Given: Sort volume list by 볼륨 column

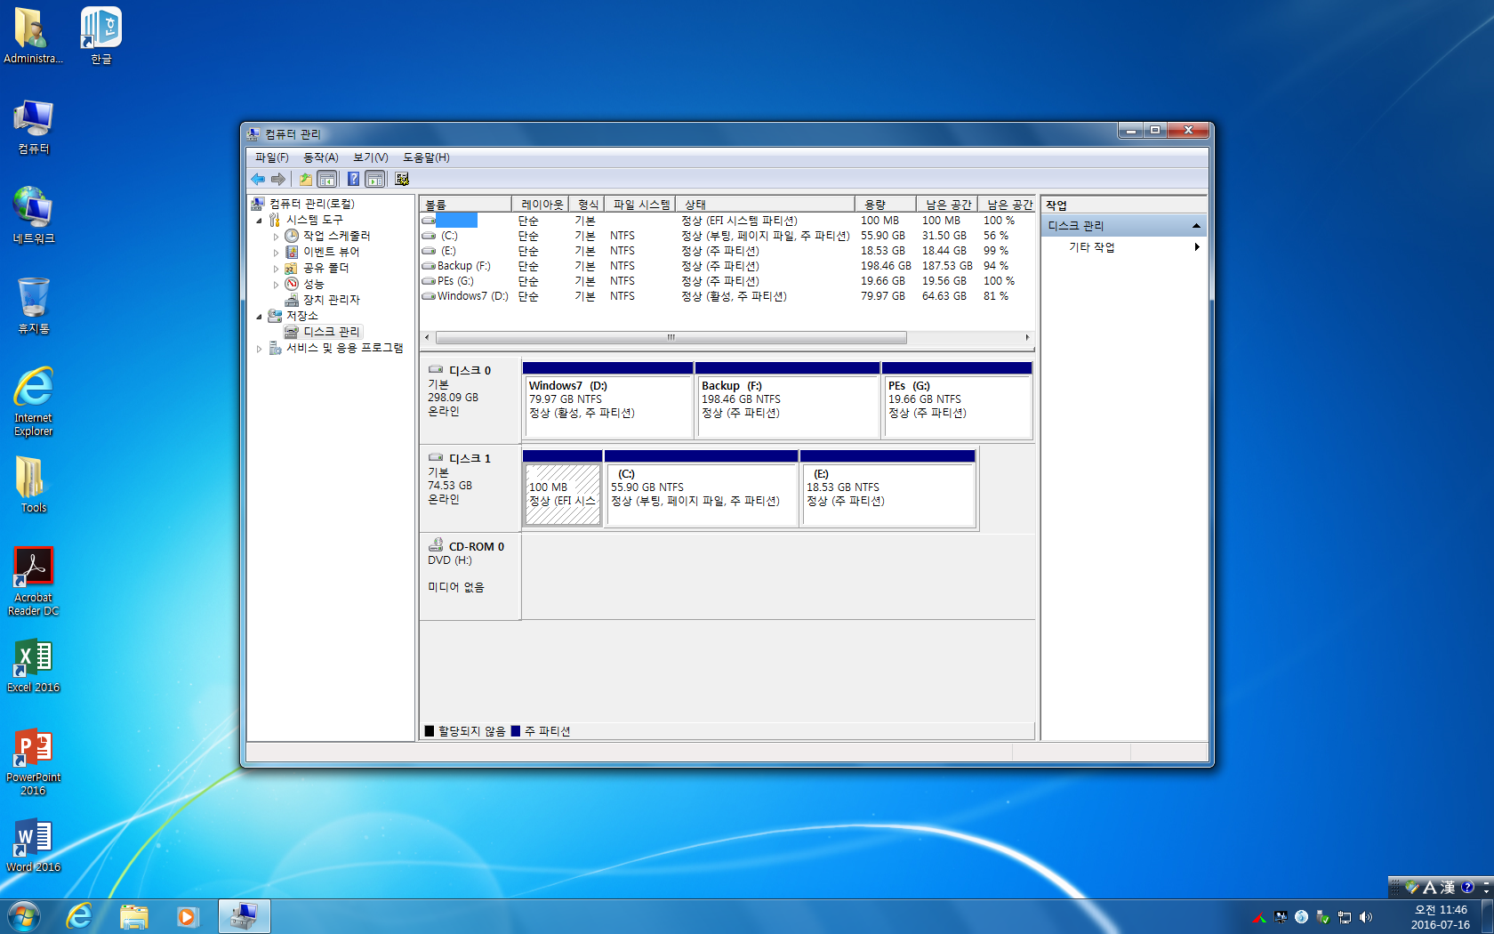Looking at the screenshot, I should (x=466, y=205).
